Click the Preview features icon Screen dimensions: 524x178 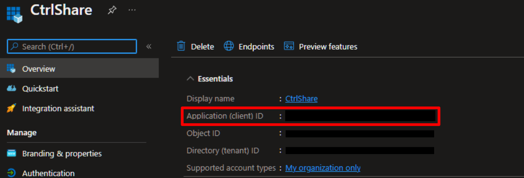289,46
